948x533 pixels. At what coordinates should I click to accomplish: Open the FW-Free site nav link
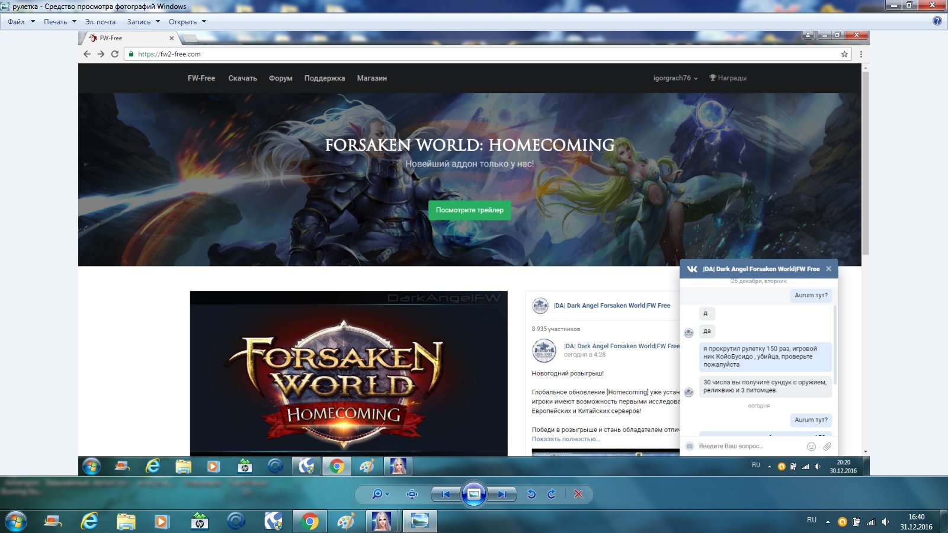point(201,78)
